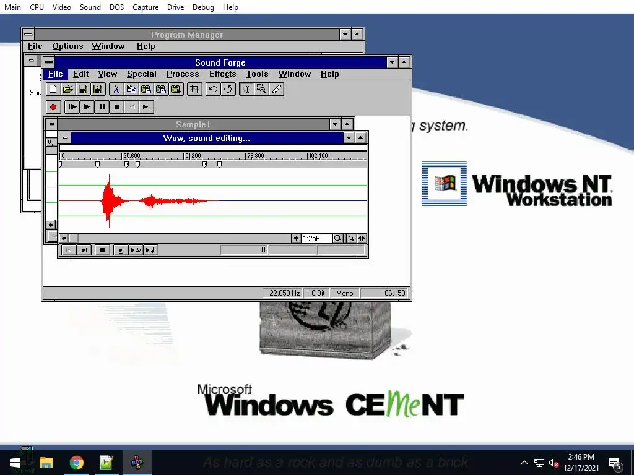Trim/Crop the selection using crop icon
This screenshot has height=475, width=634.
click(x=194, y=89)
